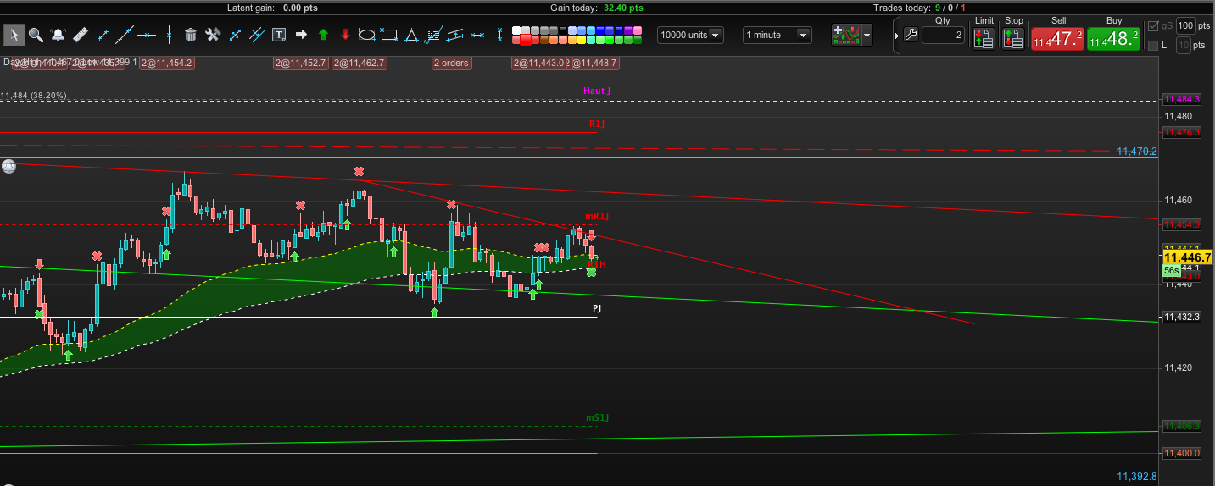Click the yellow 11,446.7 current price label

1187,257
